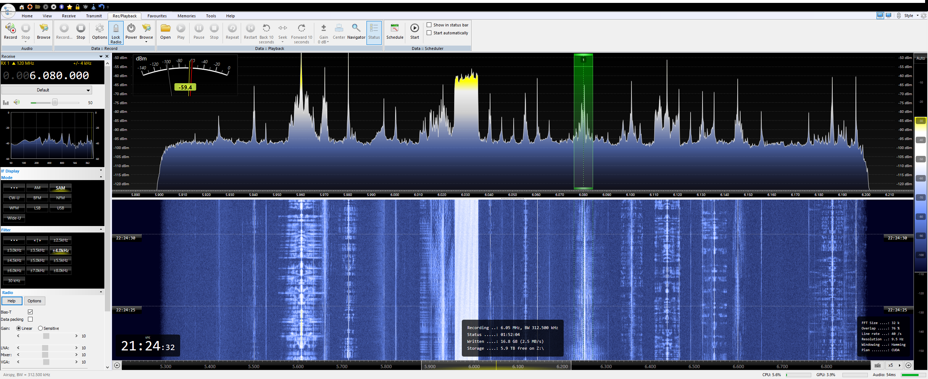Click the playback Seek icon
928x379 pixels.
[x=283, y=28]
